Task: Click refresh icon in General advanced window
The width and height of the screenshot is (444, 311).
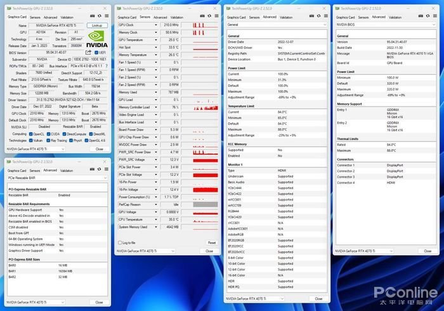Action: [318, 16]
